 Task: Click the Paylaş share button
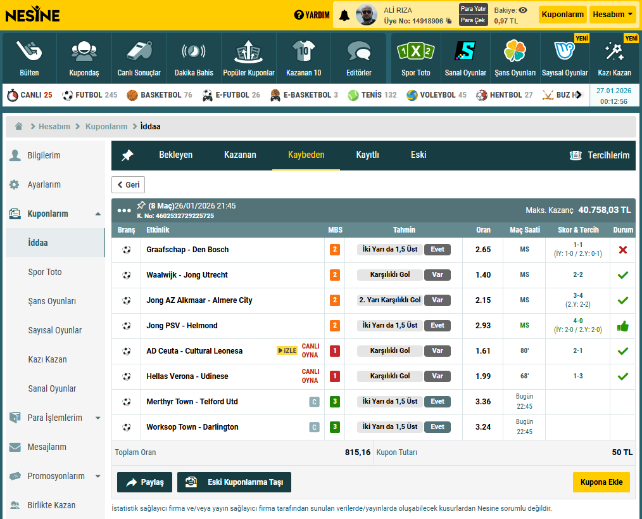tap(144, 482)
